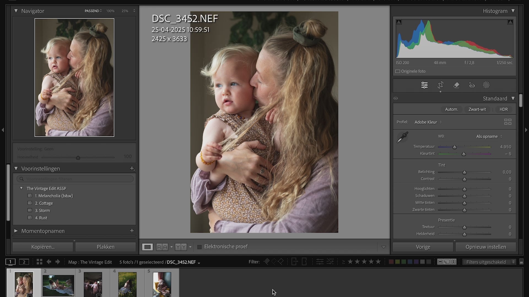The height and width of the screenshot is (297, 529).
Task: Check the Originele foto checkbox
Action: 398,71
